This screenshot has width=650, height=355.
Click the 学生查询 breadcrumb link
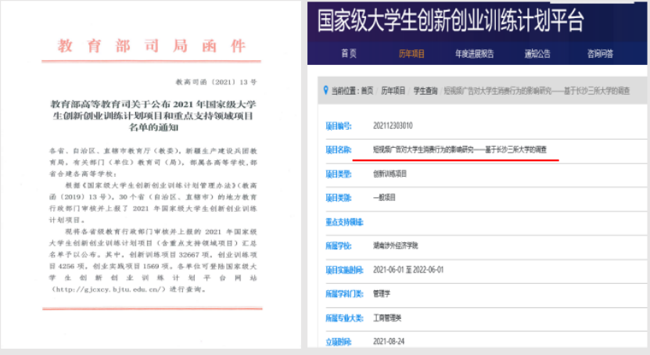pos(426,91)
